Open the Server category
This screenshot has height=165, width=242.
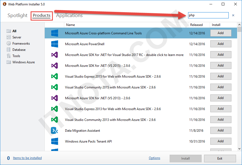coord(17,37)
